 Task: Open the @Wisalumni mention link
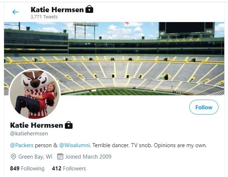point(71,145)
